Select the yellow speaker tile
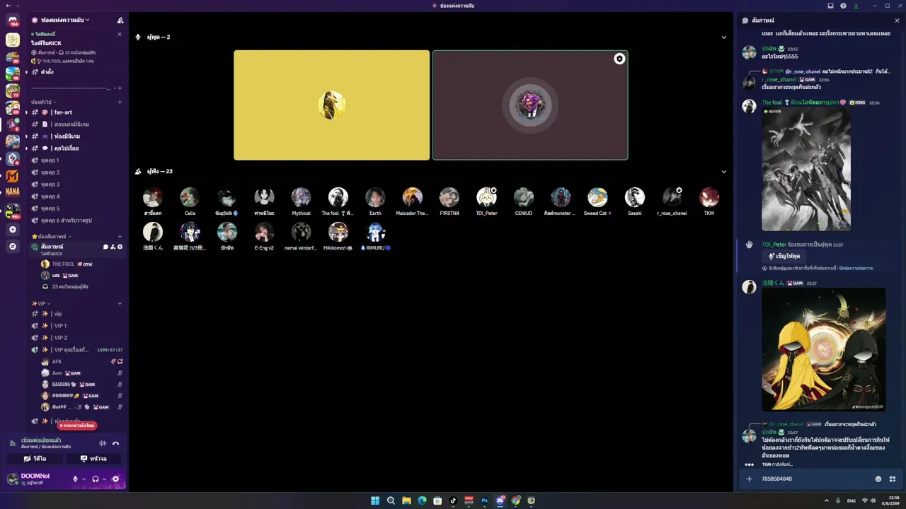The height and width of the screenshot is (509, 906). click(x=332, y=105)
